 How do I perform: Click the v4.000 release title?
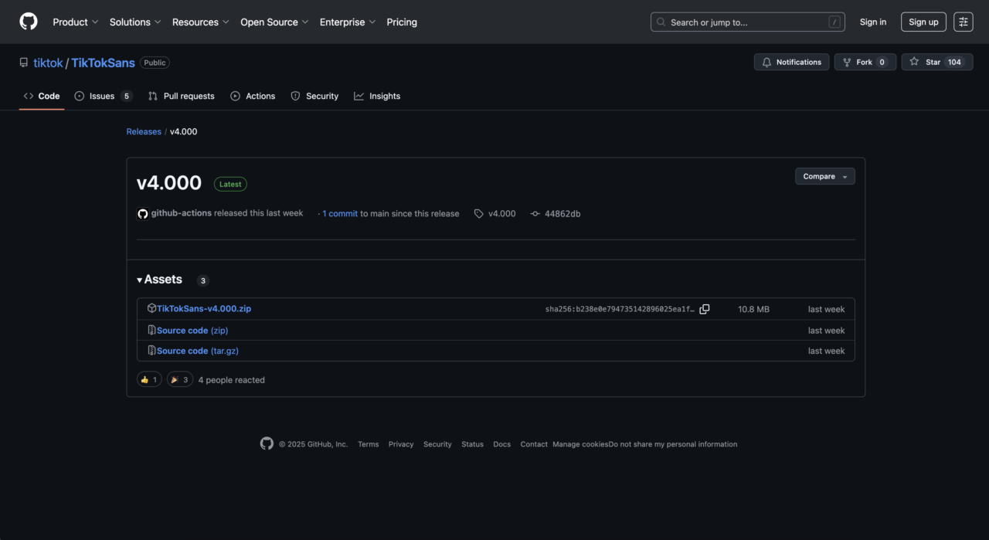point(169,183)
